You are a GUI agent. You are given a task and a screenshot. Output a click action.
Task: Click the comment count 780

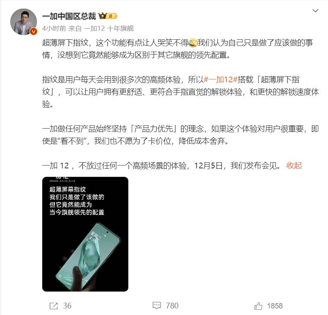pos(172,306)
